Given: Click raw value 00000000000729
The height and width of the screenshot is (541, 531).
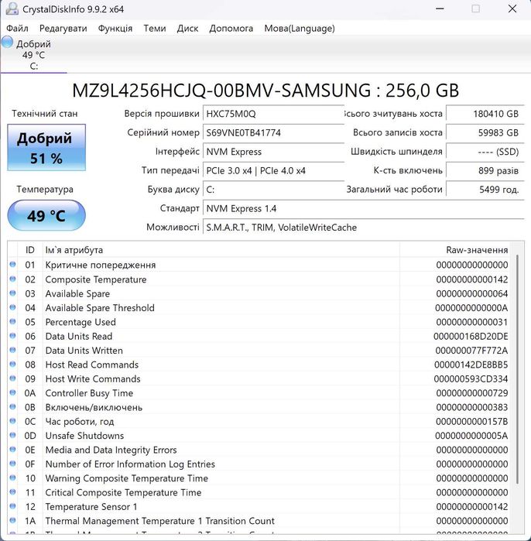Looking at the screenshot, I should 472,393.
